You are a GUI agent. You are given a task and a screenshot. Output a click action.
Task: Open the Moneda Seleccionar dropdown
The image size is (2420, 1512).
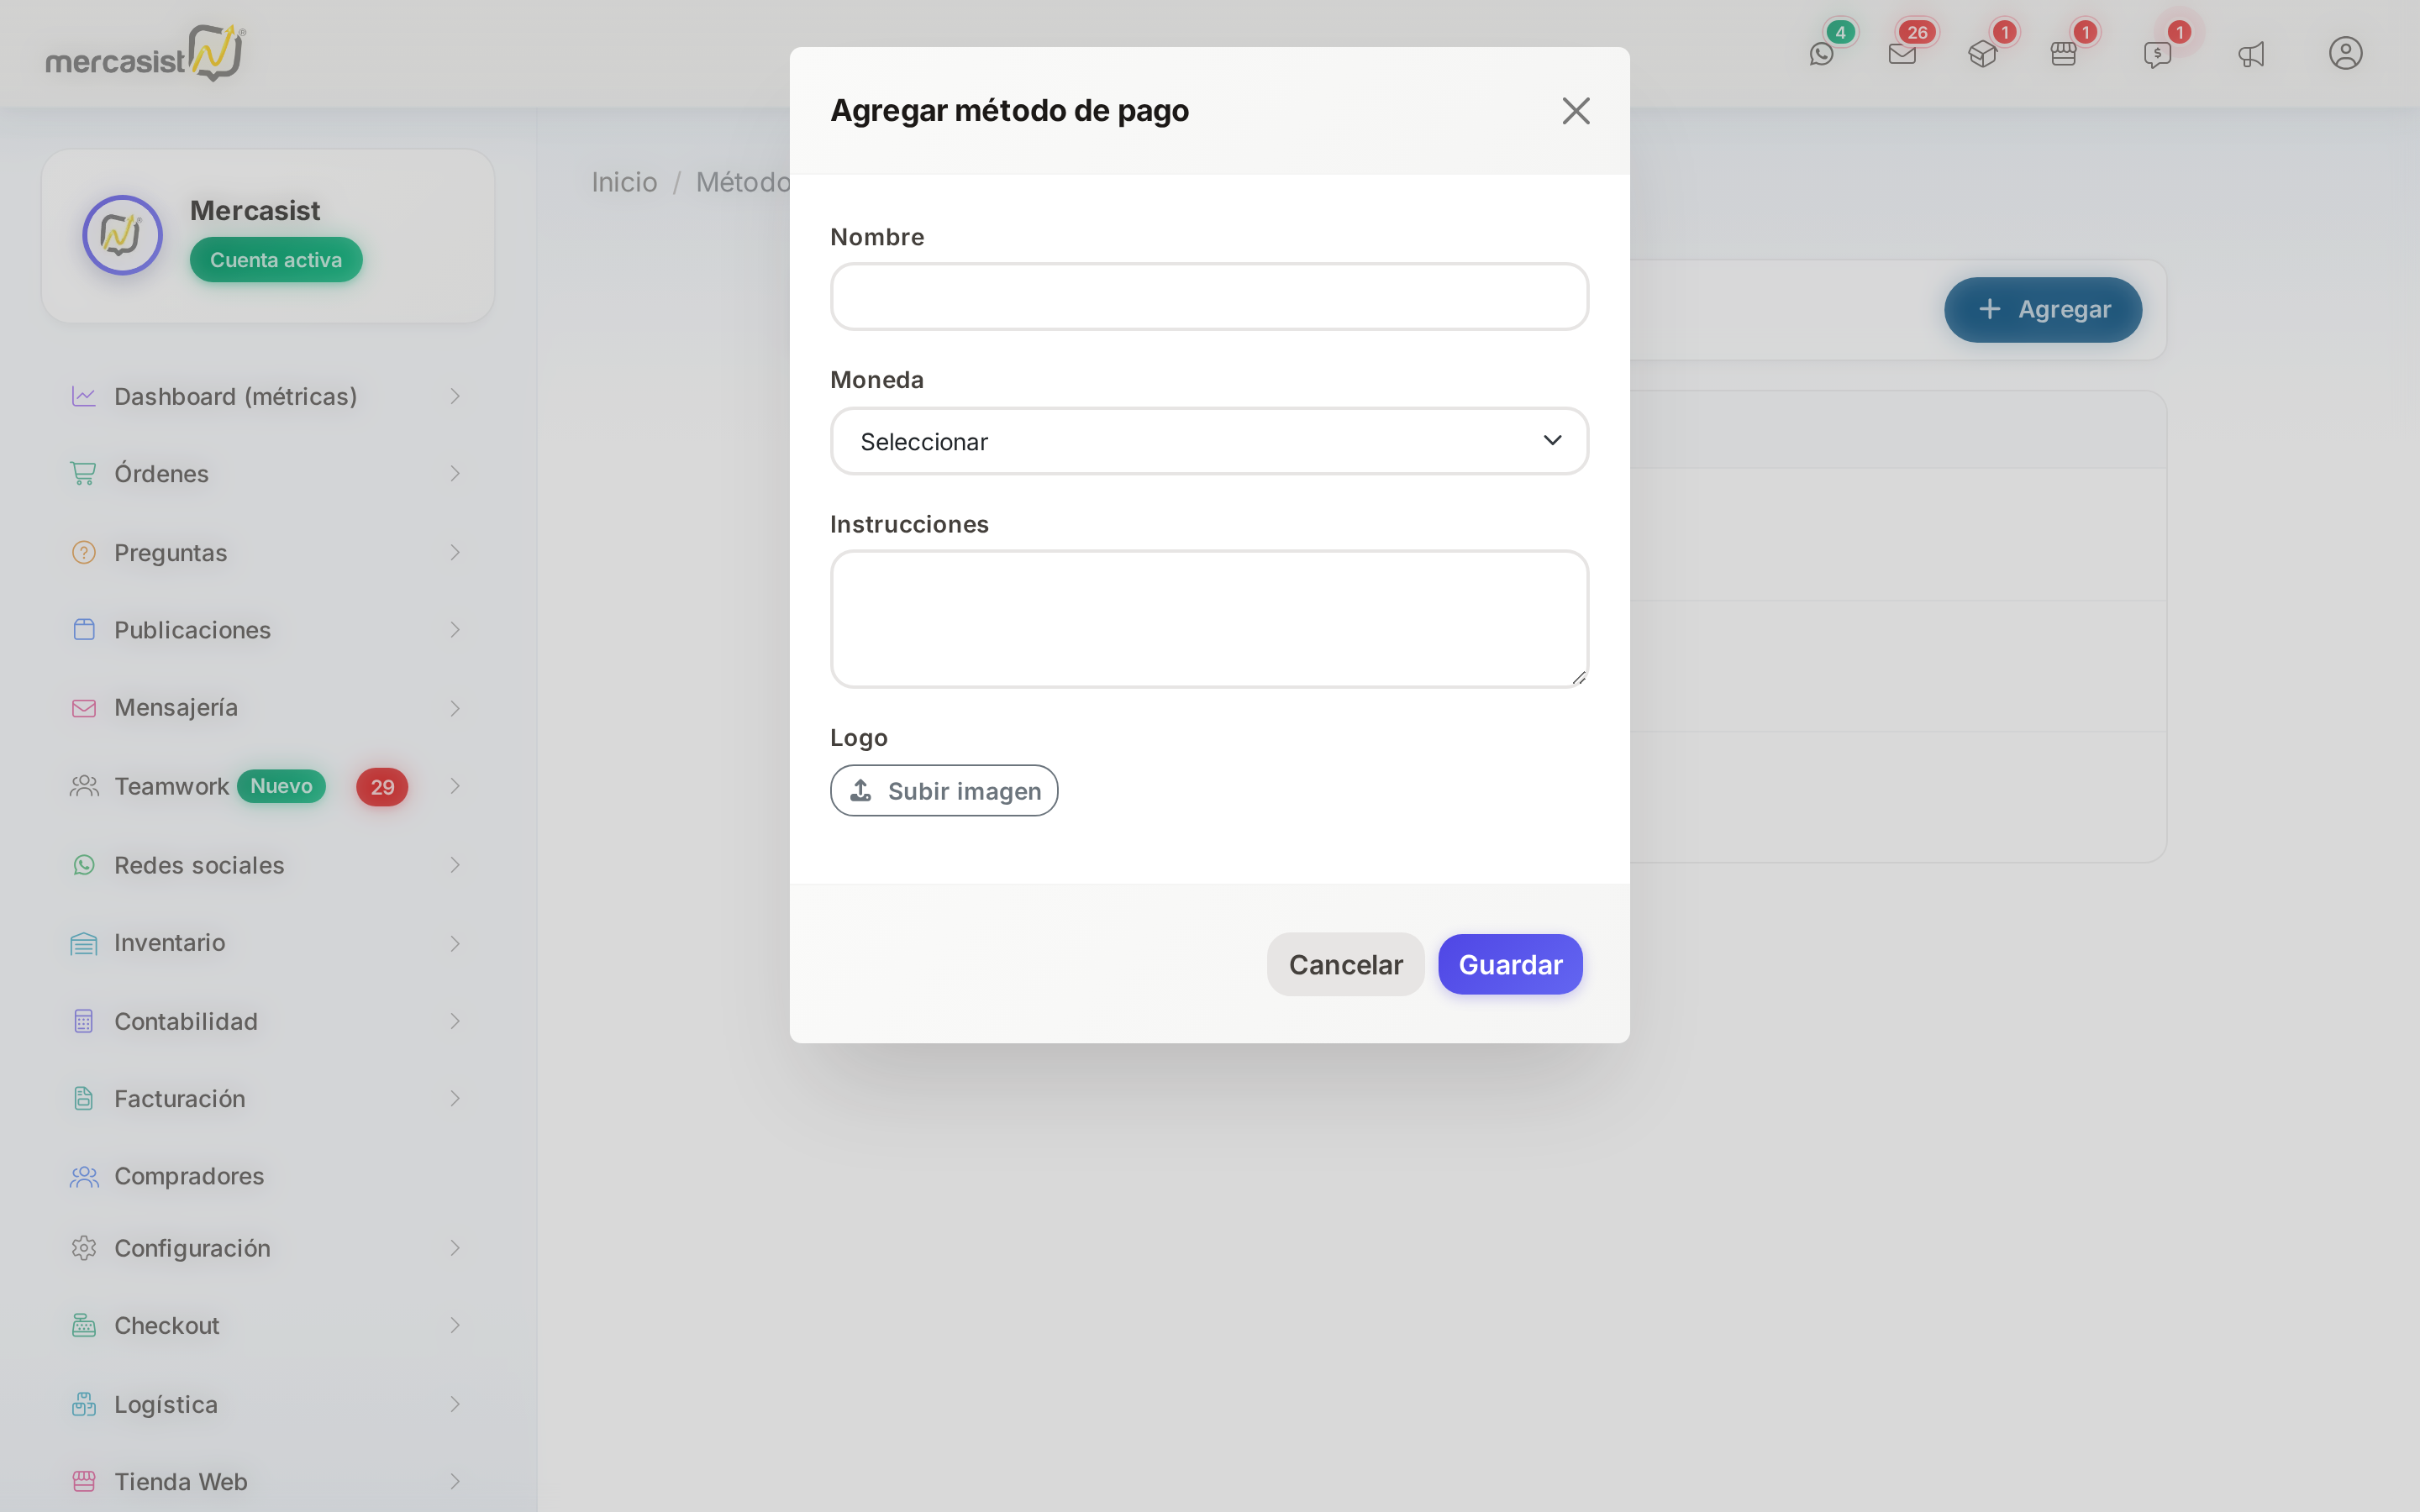click(x=1209, y=441)
